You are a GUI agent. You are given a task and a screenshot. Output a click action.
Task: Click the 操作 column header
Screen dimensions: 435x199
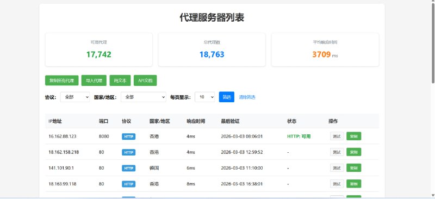pyautogui.click(x=333, y=121)
